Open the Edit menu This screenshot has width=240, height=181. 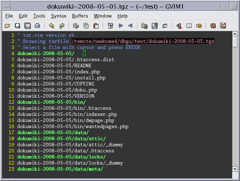pos(23,16)
